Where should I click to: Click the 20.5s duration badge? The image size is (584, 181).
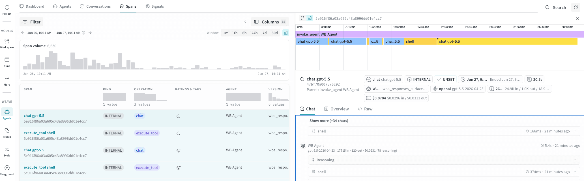(534, 79)
